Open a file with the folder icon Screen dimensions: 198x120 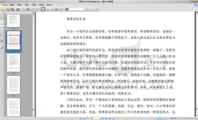pos(3,9)
